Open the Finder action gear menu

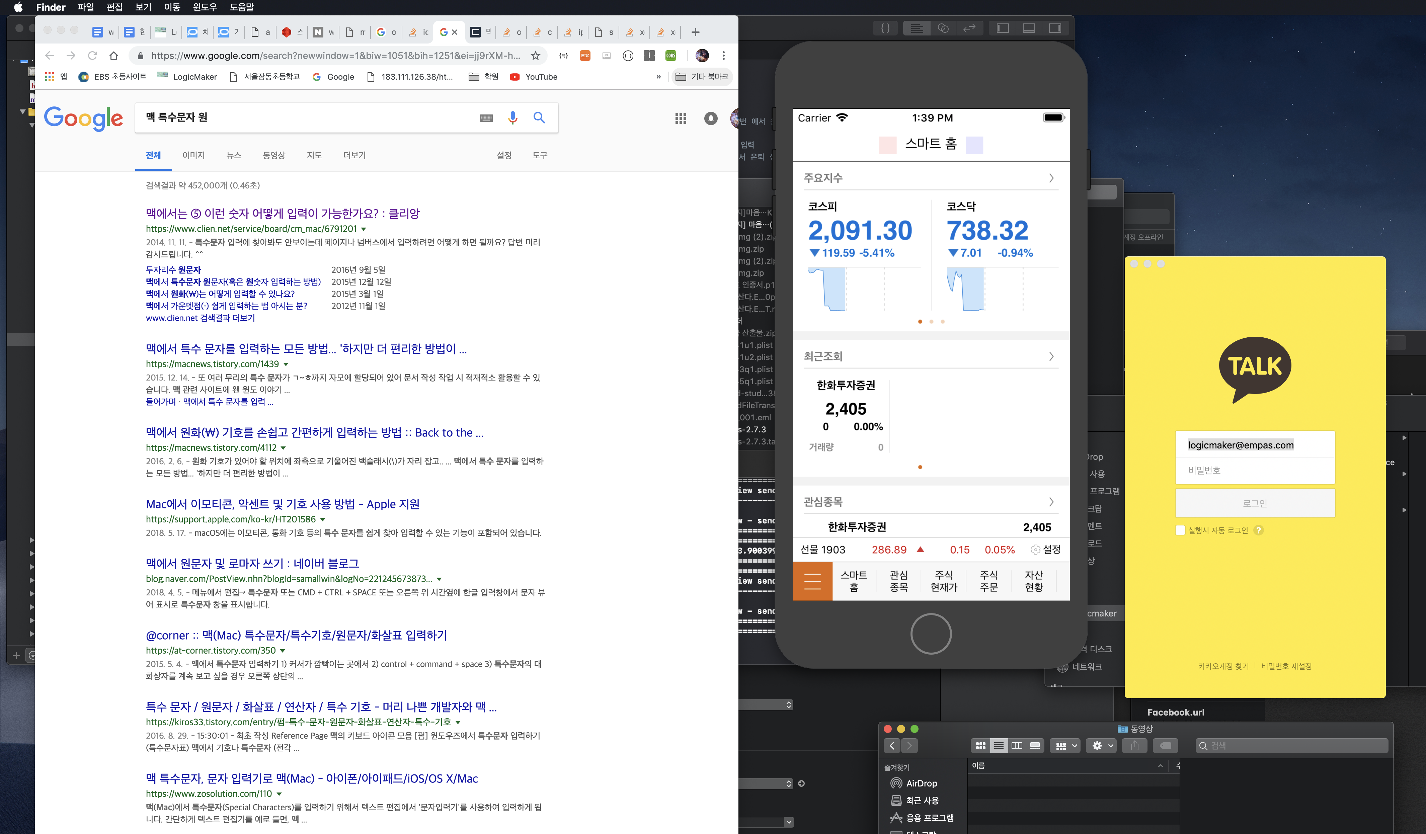[x=1102, y=746]
